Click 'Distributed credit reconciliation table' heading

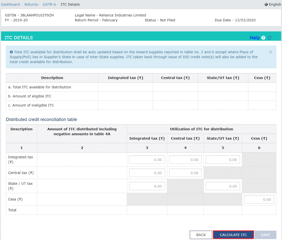(x=41, y=120)
